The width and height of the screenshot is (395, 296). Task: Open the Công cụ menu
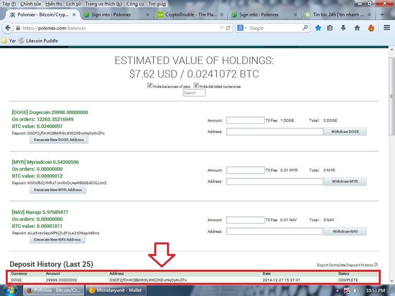135,4
